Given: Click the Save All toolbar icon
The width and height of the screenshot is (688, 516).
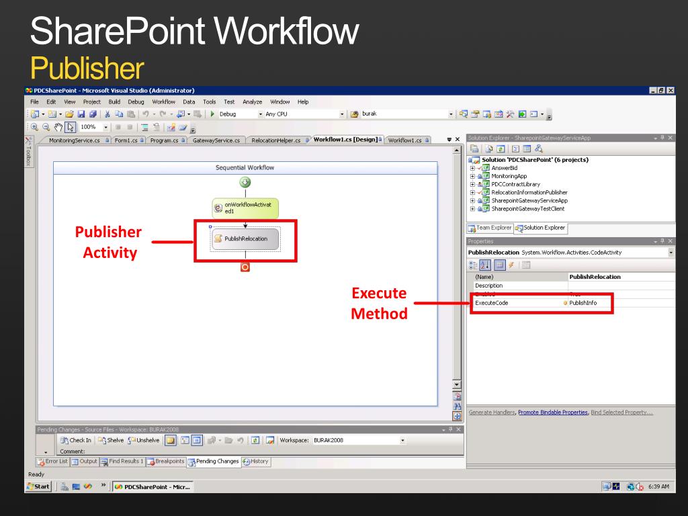Looking at the screenshot, I should [x=93, y=114].
